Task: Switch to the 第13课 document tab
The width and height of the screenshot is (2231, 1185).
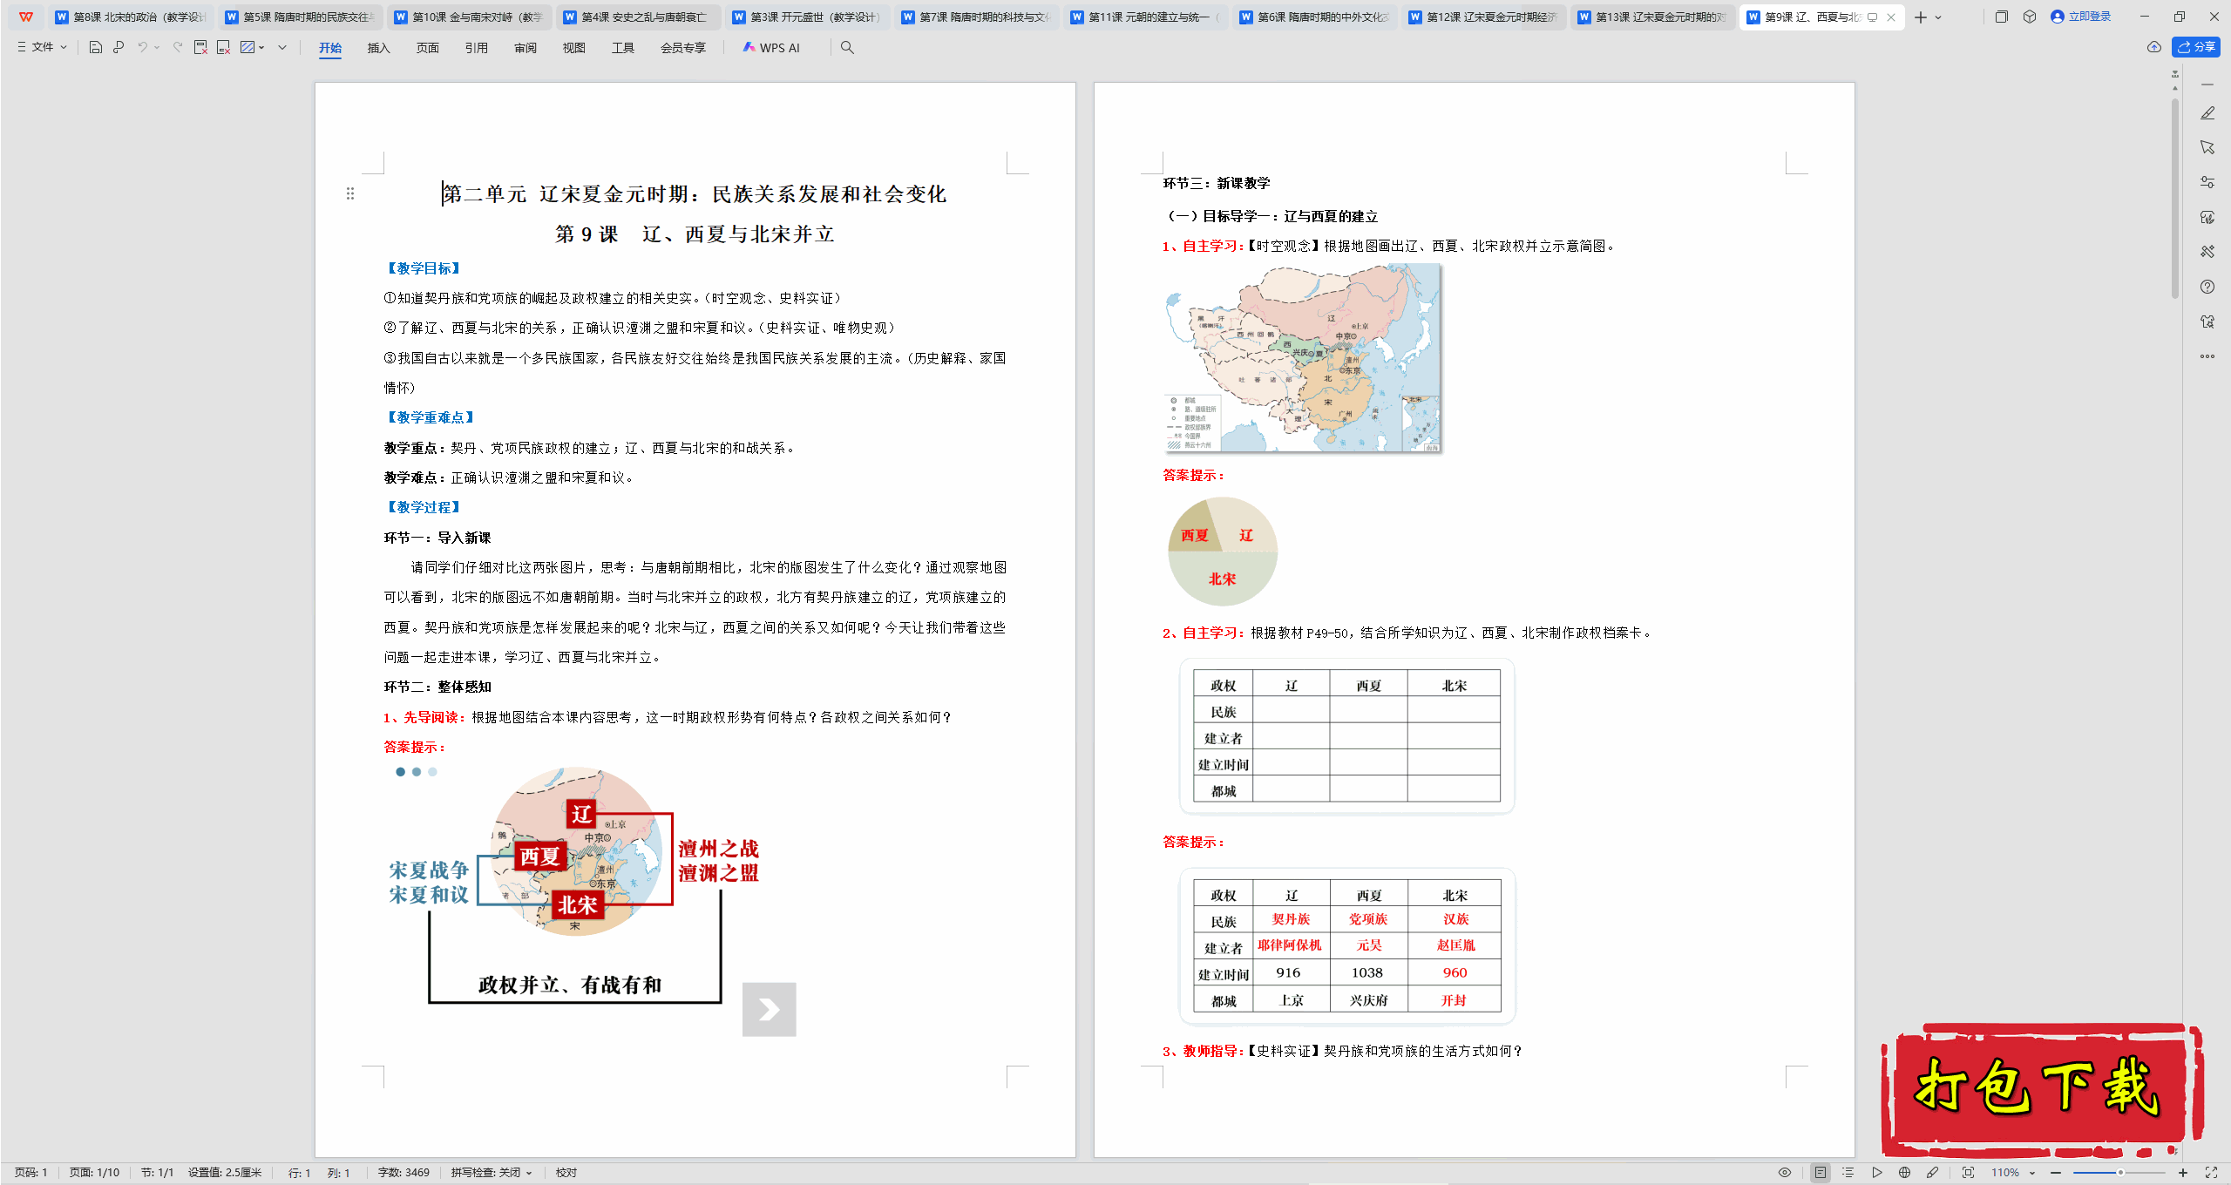Action: 1652,17
